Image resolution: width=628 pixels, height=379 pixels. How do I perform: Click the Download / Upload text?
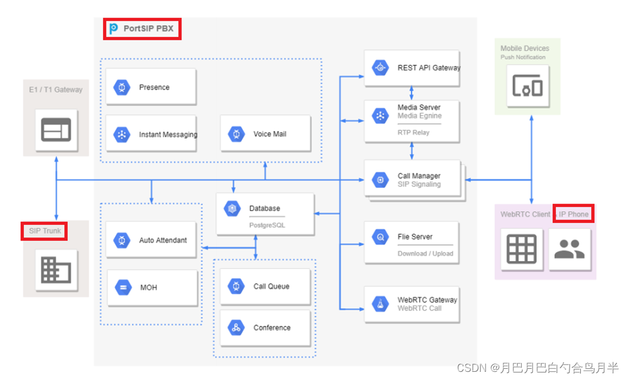coord(425,254)
